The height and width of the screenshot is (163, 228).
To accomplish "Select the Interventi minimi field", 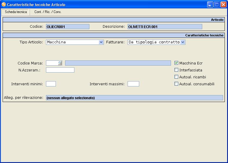I will click(x=51, y=84).
